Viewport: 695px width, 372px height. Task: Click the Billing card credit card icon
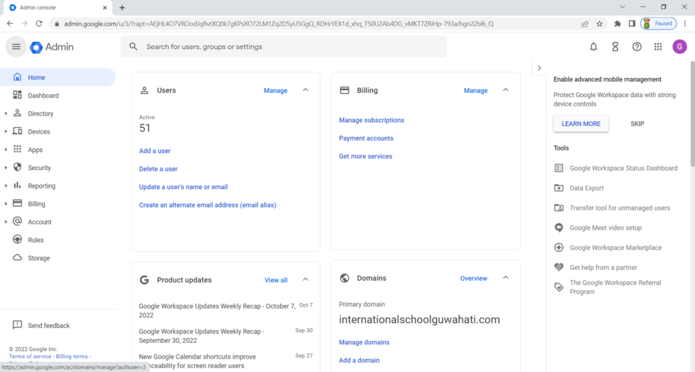pyautogui.click(x=344, y=90)
